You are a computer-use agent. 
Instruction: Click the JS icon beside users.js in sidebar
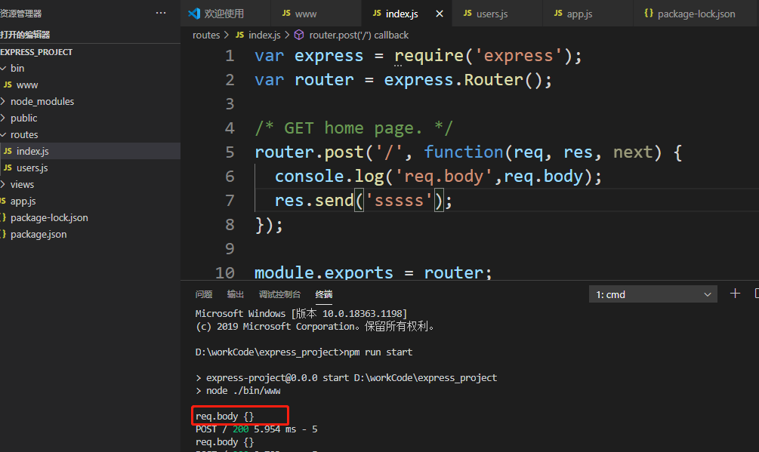pyautogui.click(x=8, y=168)
